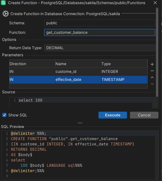This screenshot has height=181, width=162.
Task: Click the Type column header
Action: click(x=124, y=64)
